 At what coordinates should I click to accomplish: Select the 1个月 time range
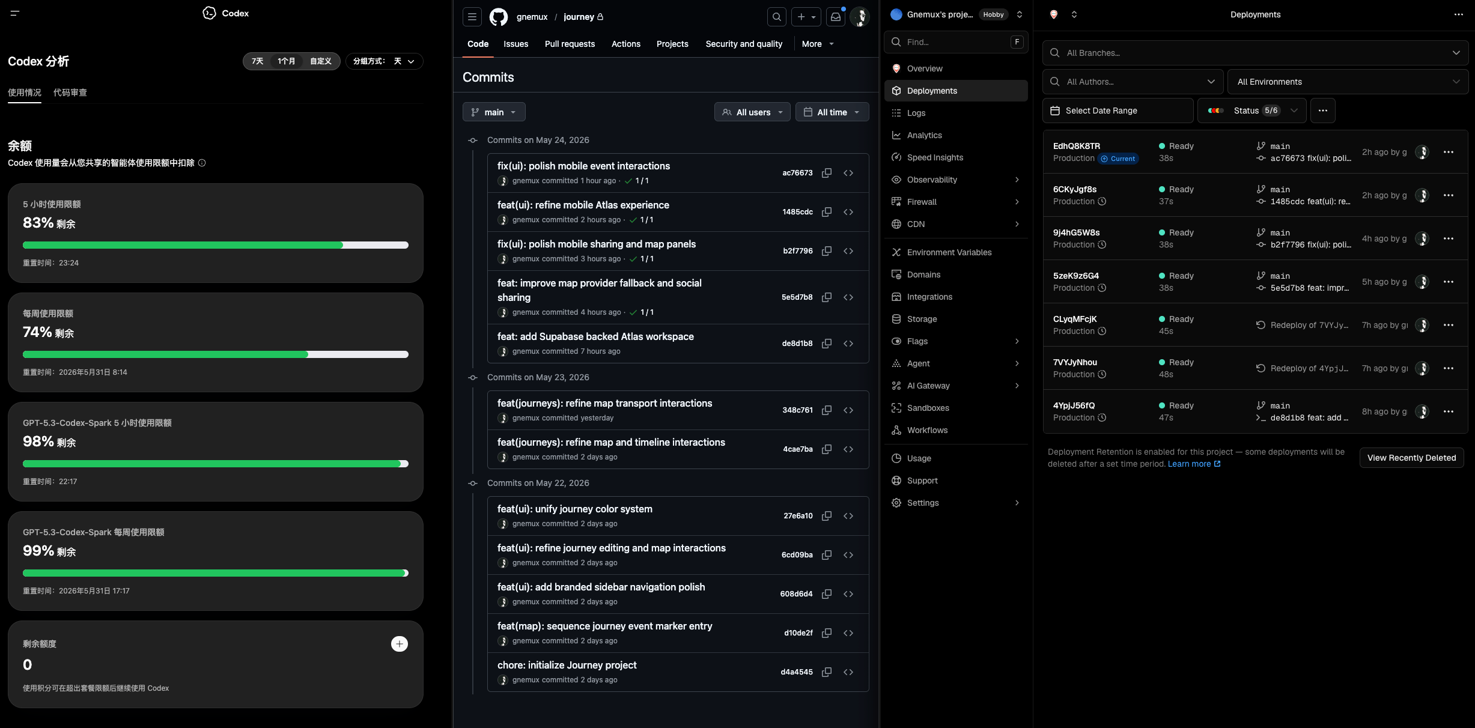pyautogui.click(x=286, y=61)
